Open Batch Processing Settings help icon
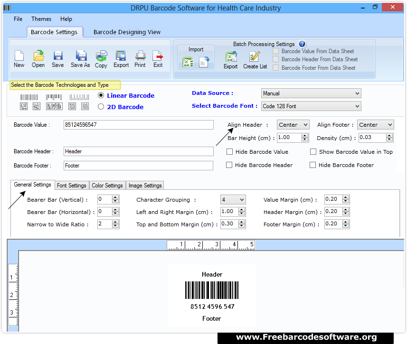 click(302, 44)
